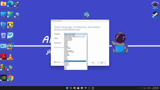Open the Steam desktop shortcut
The width and height of the screenshot is (160, 90).
155,15
